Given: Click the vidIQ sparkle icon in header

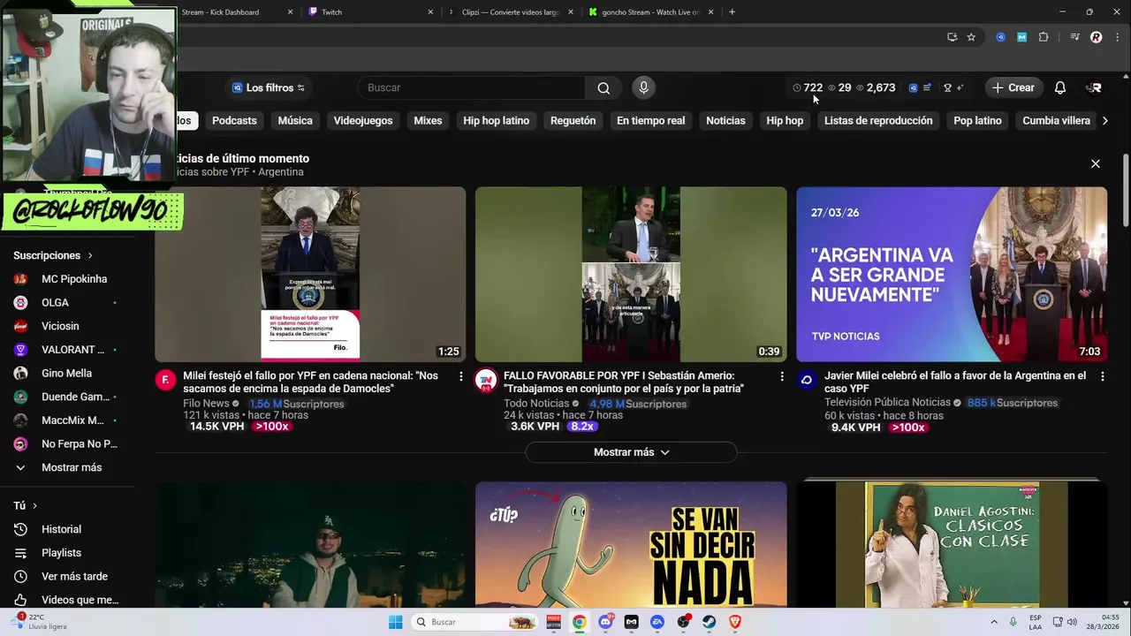Looking at the screenshot, I should pyautogui.click(x=960, y=87).
